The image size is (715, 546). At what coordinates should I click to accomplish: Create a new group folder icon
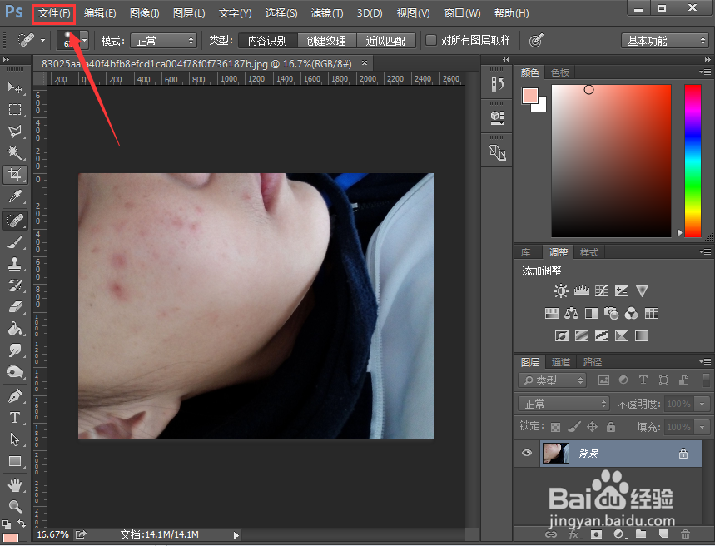[x=641, y=534]
